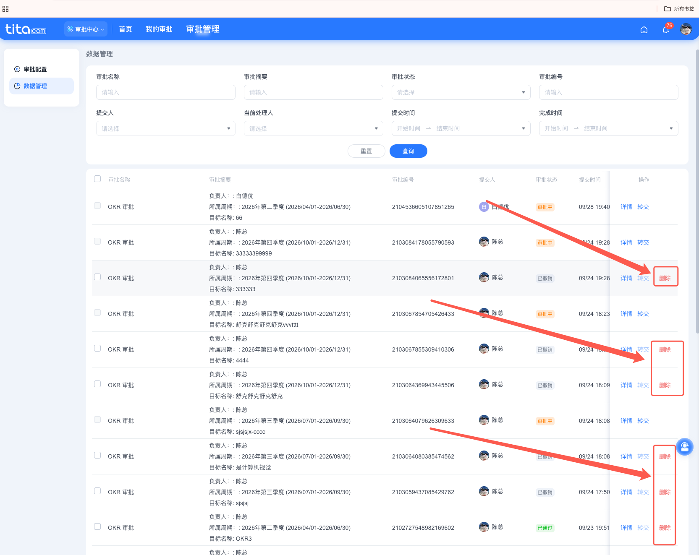Open the notification bell with 76 badge
The image size is (699, 555).
666,29
